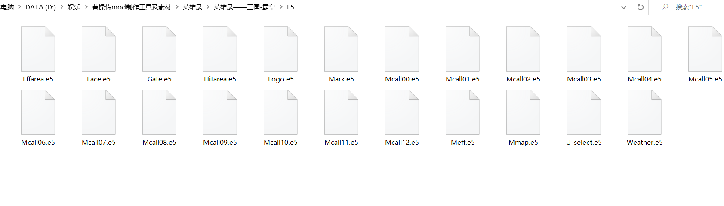Expand chevron after DATA (D:) breadcrumb
724x206 pixels.
[62, 7]
